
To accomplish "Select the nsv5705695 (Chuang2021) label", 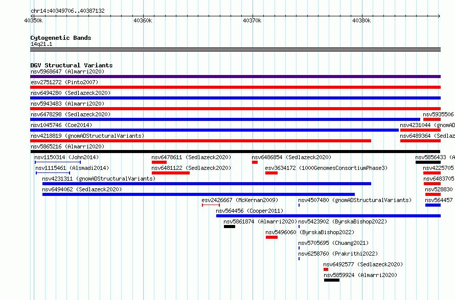I will 333,243.
